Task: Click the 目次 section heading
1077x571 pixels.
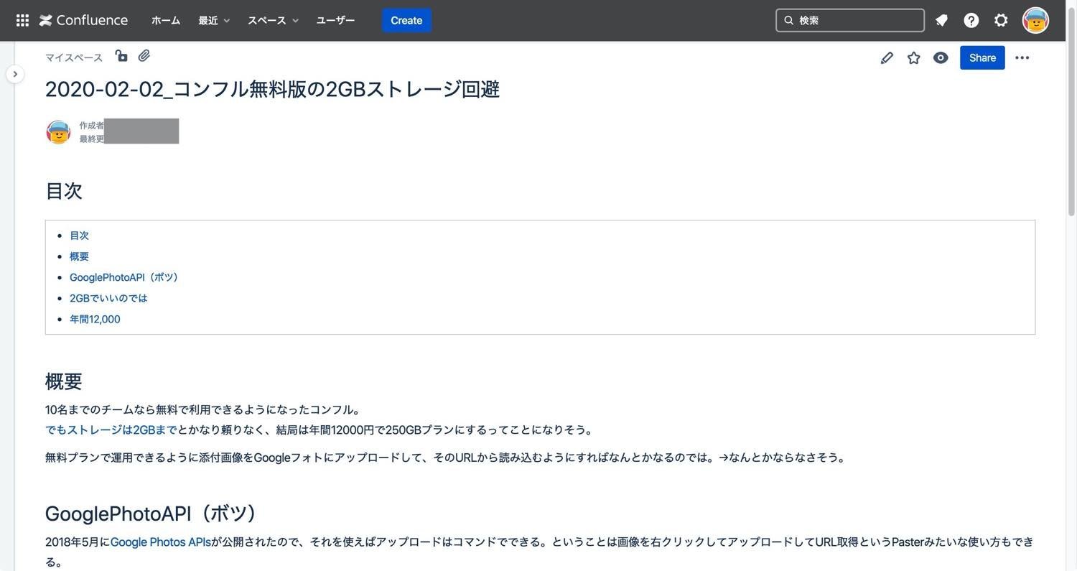Action: [x=64, y=190]
